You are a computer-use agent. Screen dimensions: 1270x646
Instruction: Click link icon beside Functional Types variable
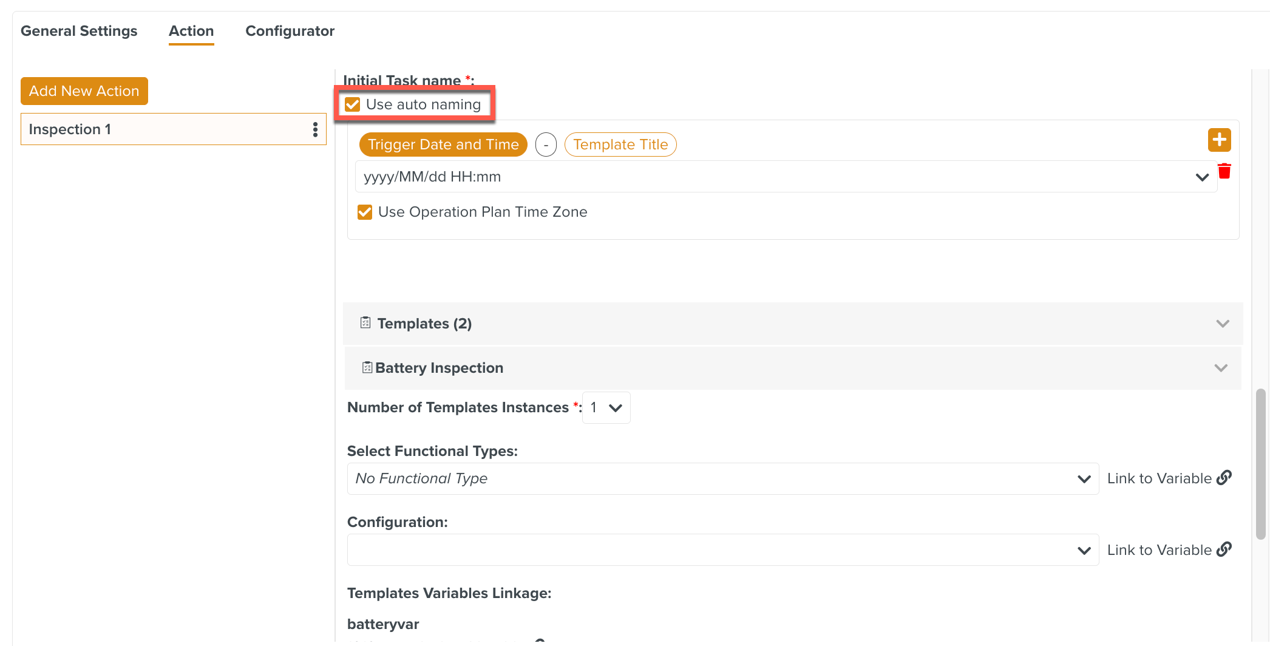click(1224, 478)
